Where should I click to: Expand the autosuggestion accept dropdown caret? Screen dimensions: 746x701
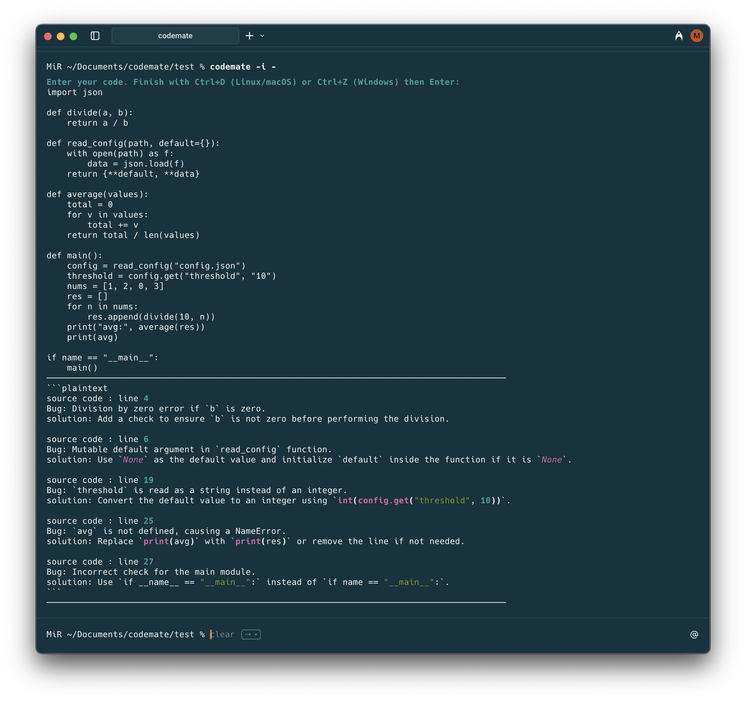point(256,634)
